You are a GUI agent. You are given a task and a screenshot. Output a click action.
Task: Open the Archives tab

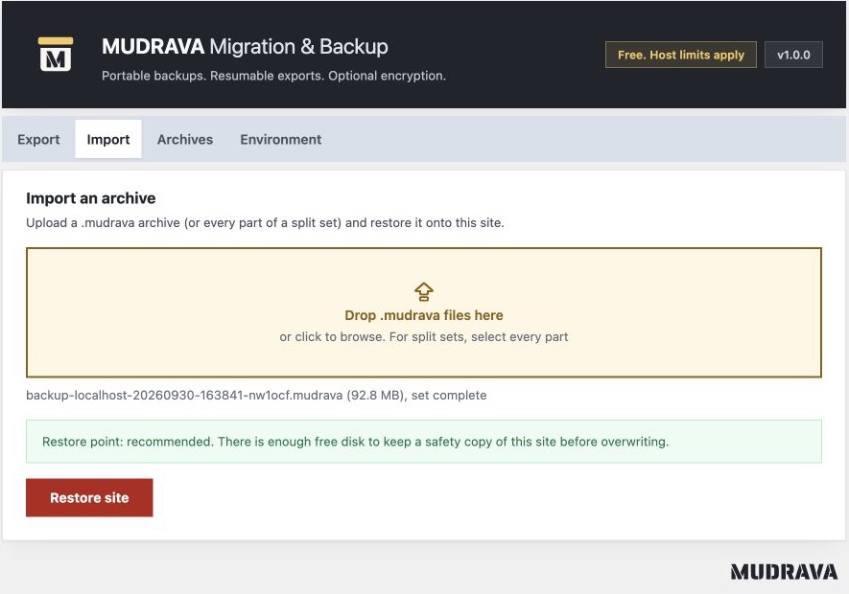click(185, 140)
